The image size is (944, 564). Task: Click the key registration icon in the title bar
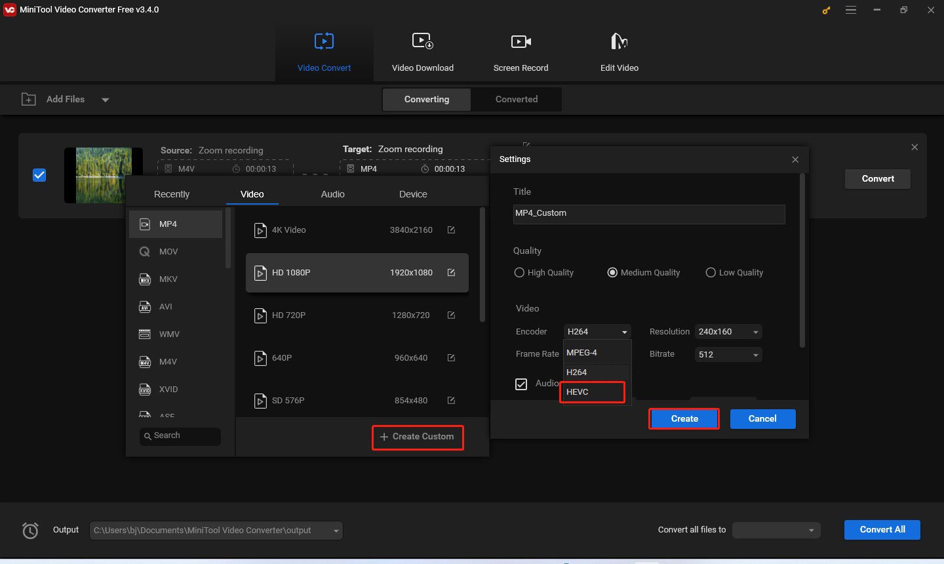pyautogui.click(x=826, y=10)
